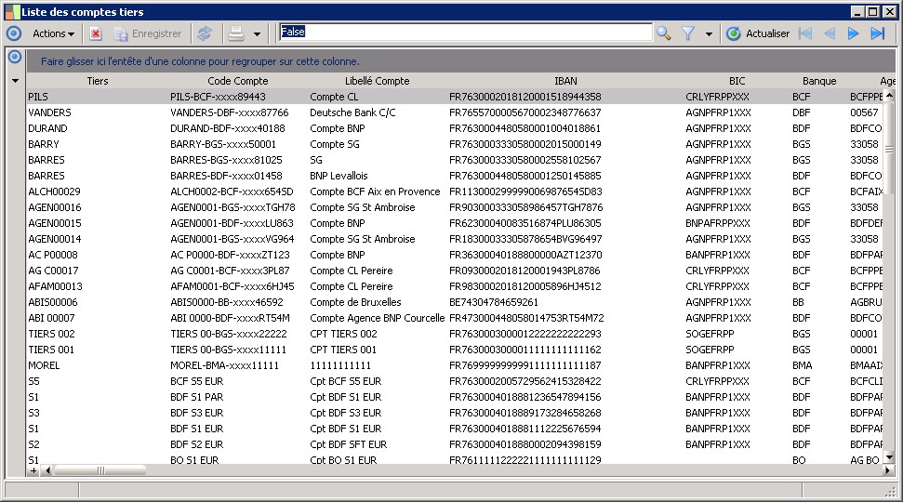Click the vertical scrollbar up arrow

click(x=889, y=95)
